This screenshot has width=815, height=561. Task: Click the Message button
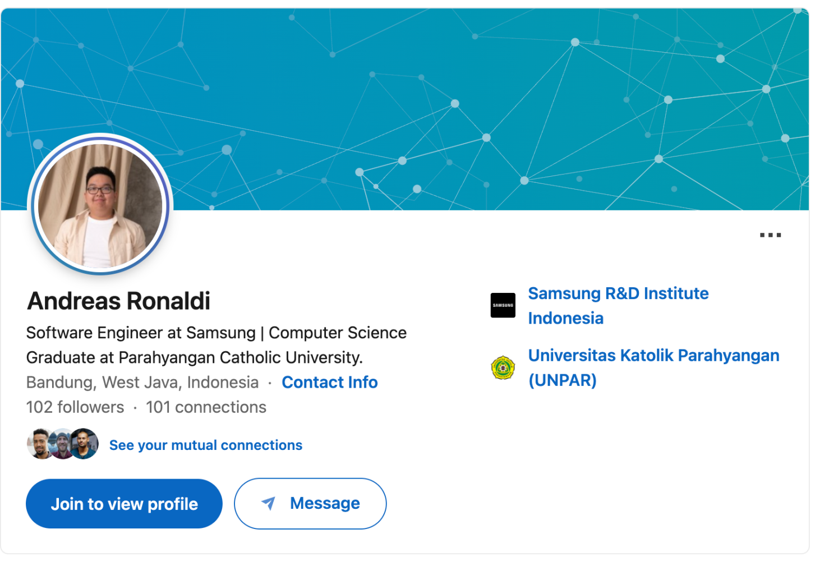pyautogui.click(x=310, y=504)
